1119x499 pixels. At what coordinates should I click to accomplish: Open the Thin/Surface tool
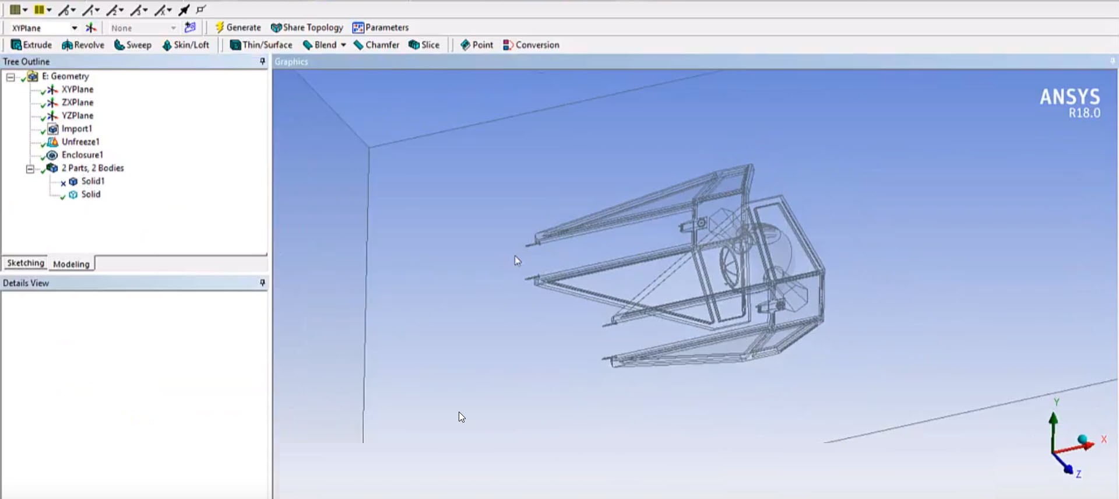click(261, 45)
